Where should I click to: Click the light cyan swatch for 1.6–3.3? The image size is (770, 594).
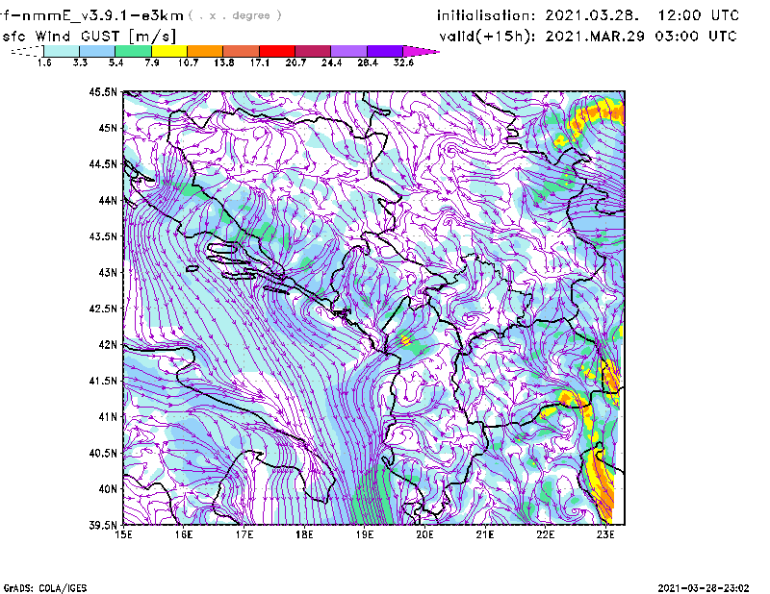[62, 51]
